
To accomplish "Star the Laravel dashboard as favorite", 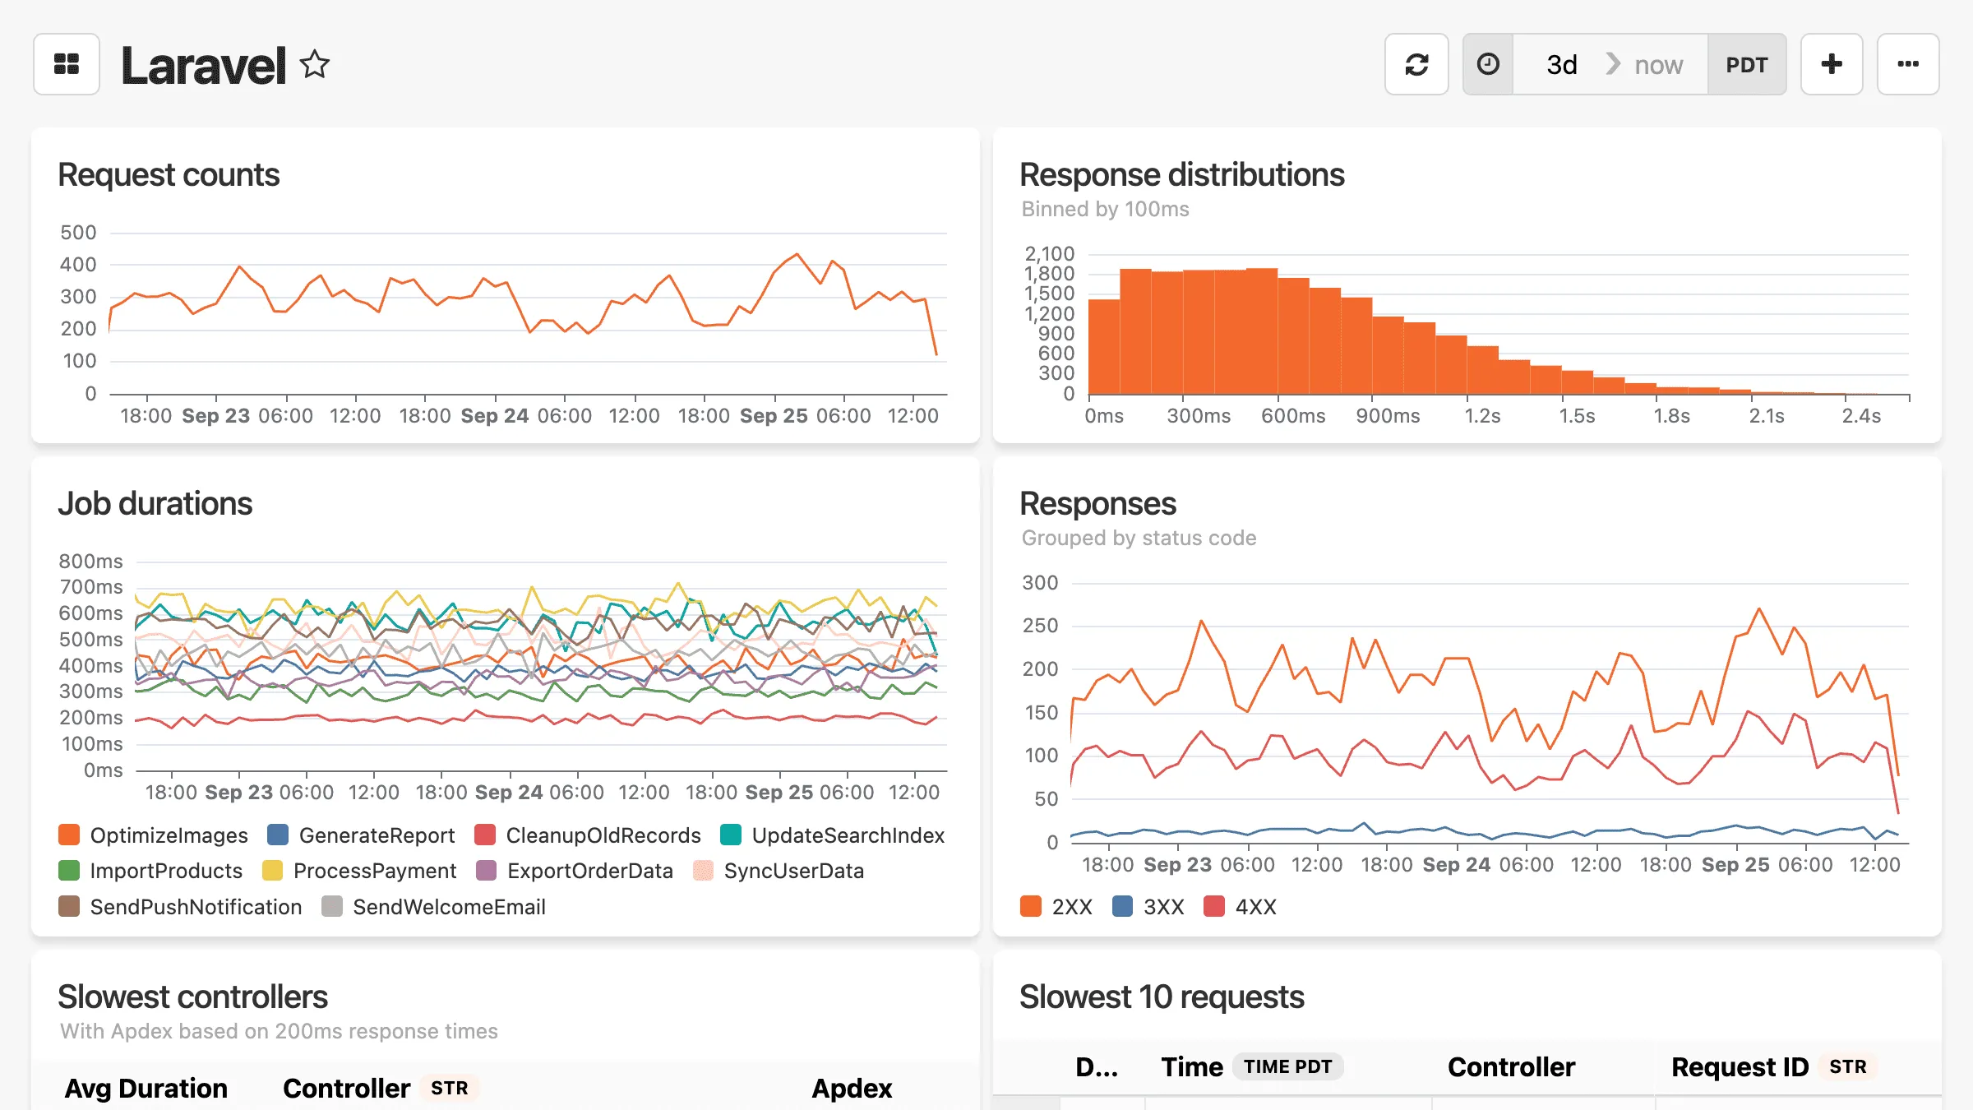I will click(315, 63).
